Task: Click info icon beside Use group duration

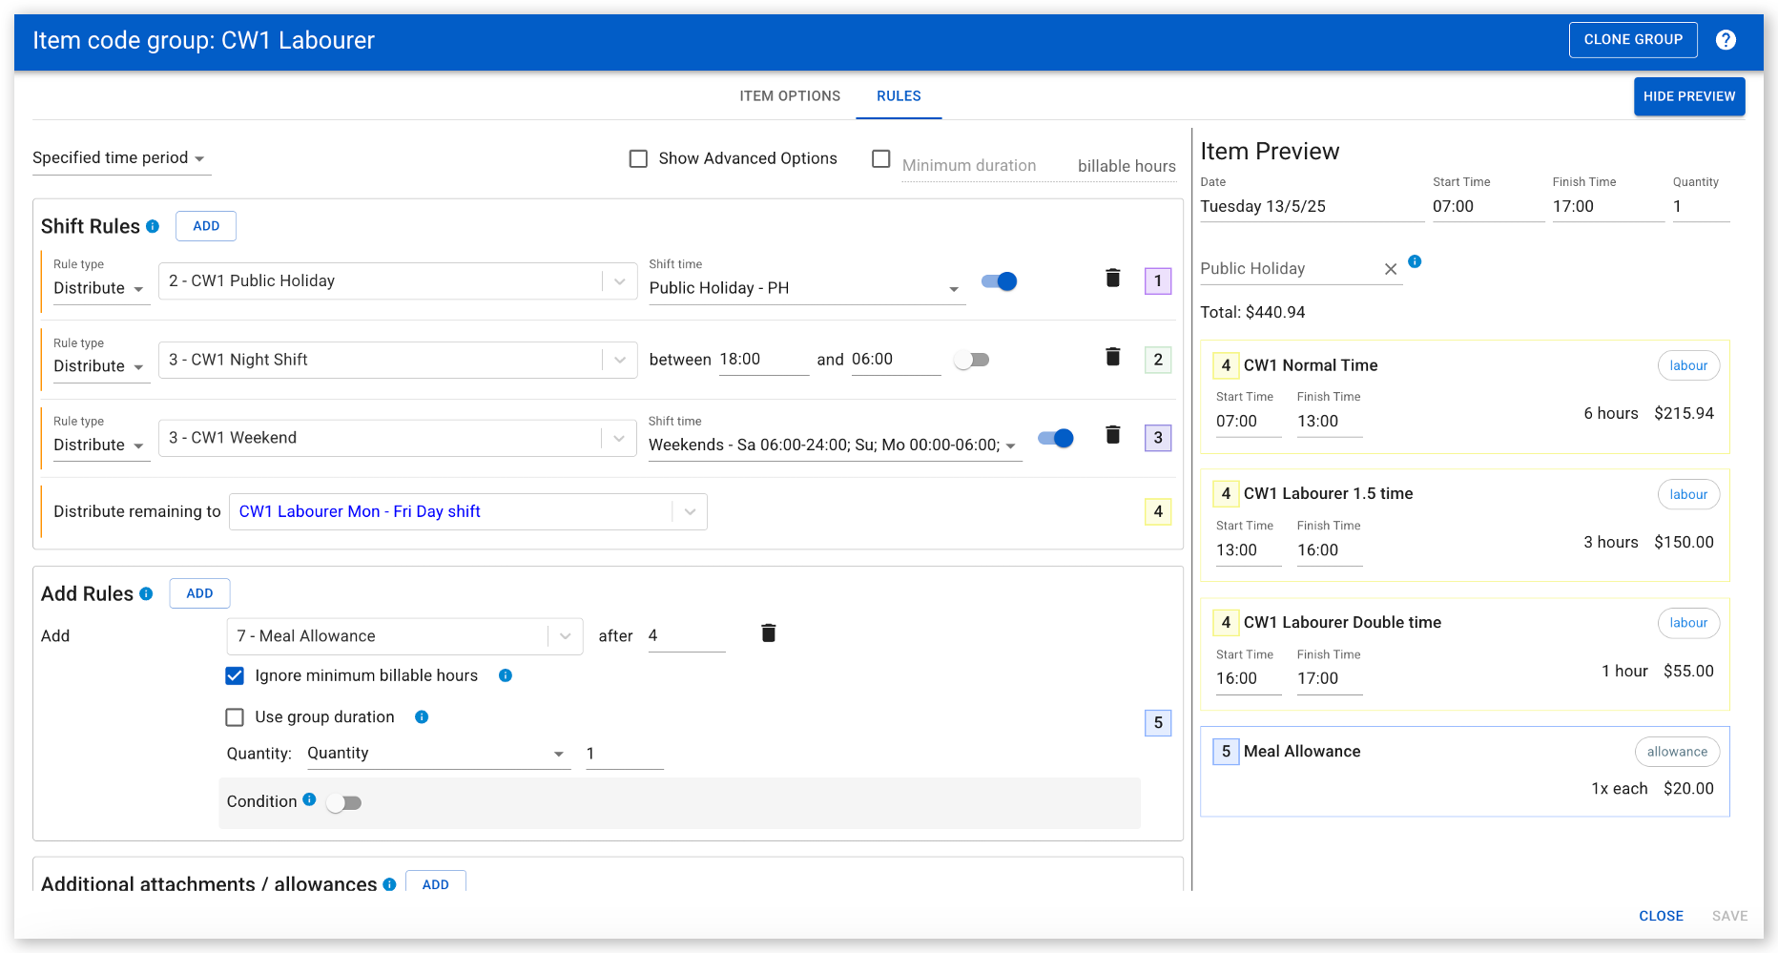Action: tap(422, 716)
